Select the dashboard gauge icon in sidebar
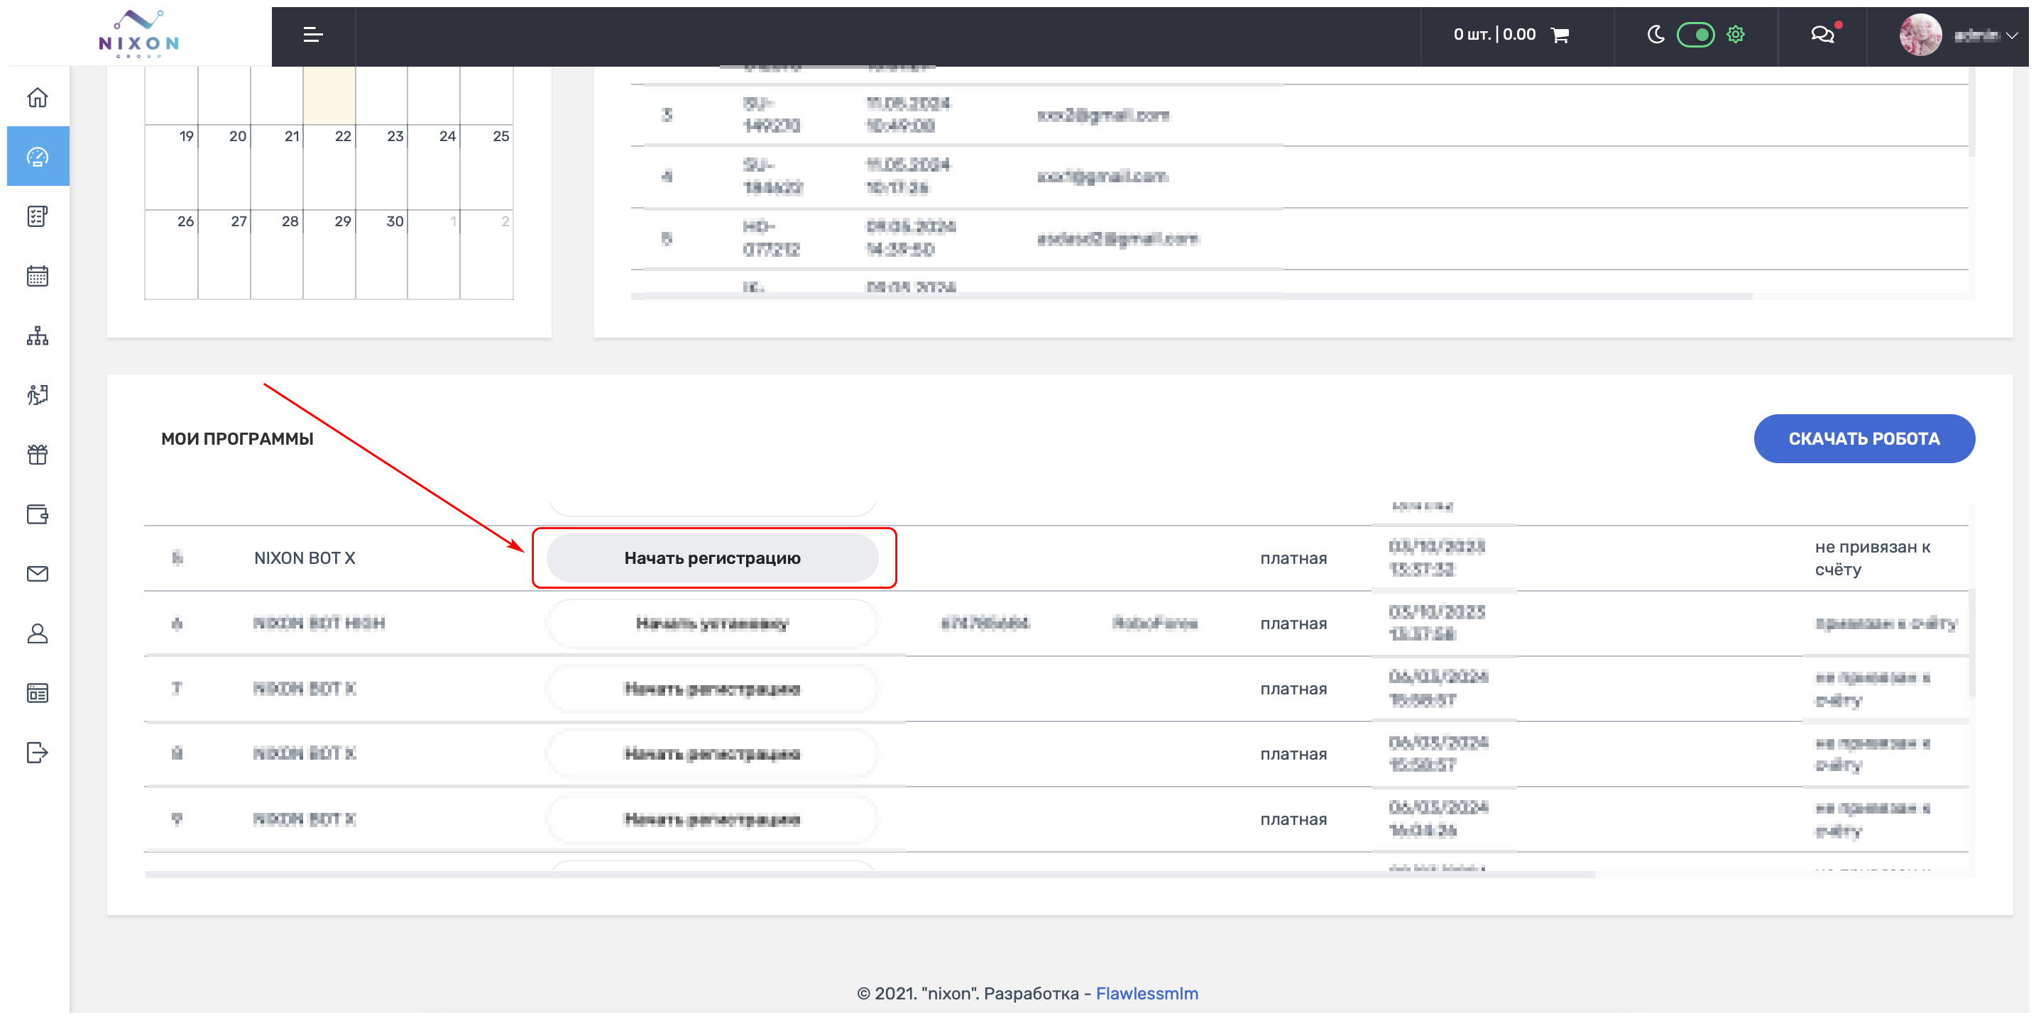This screenshot has height=1020, width=2036. pos(37,156)
